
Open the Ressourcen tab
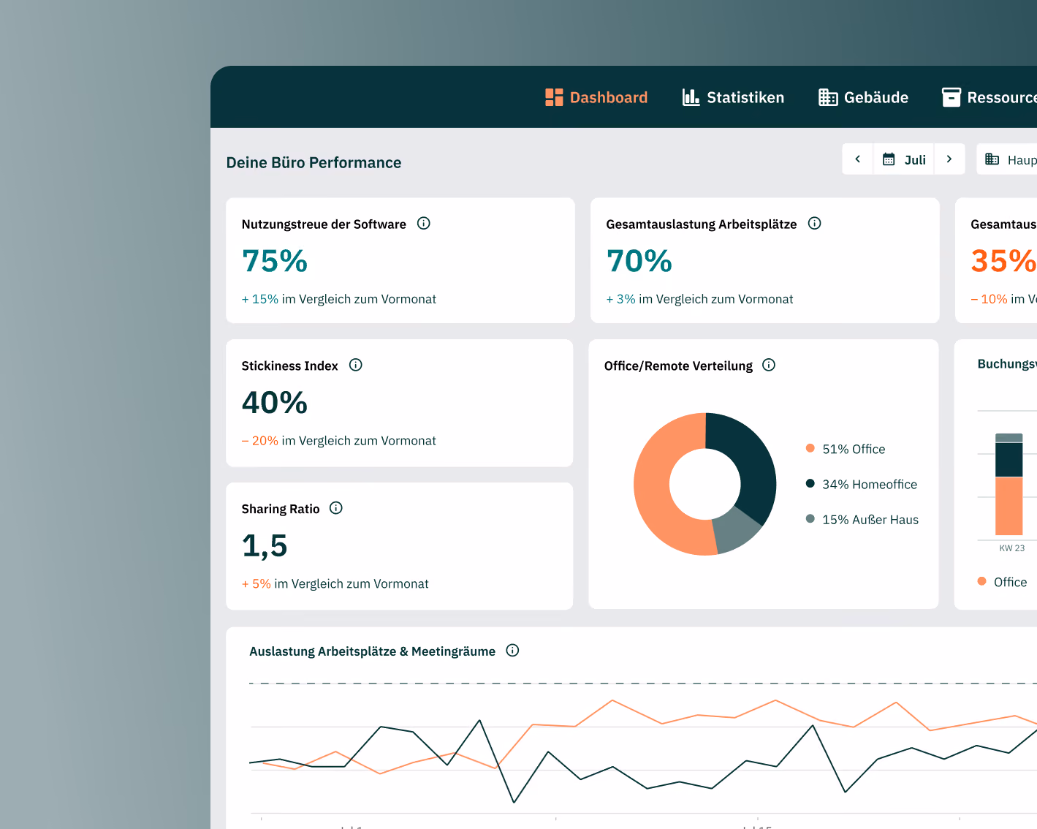point(989,97)
